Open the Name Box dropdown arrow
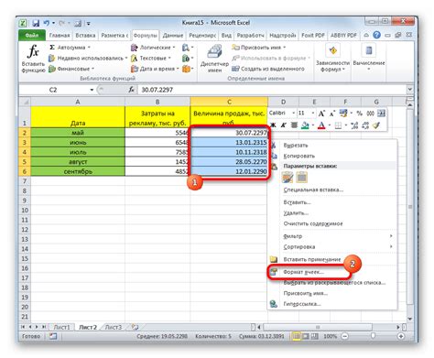This screenshot has width=434, height=358. 92,90
